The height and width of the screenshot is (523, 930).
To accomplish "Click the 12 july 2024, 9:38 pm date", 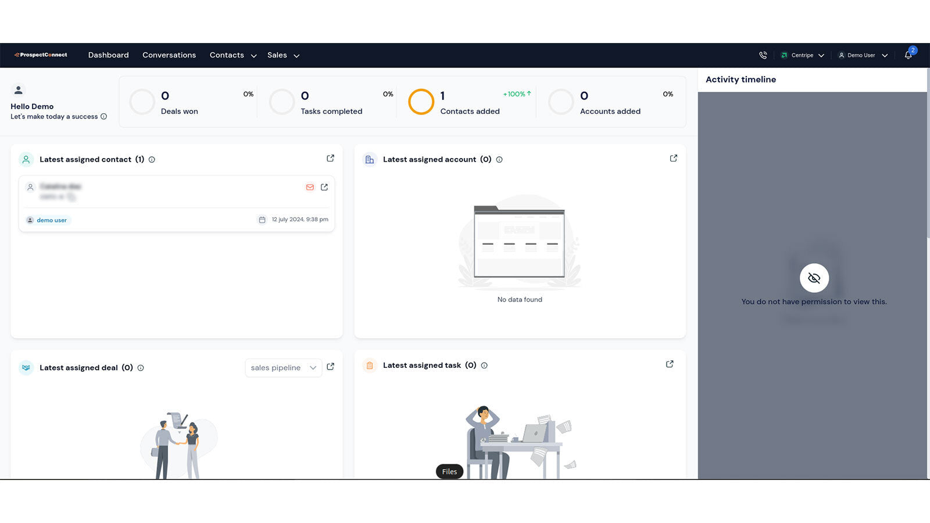I will pyautogui.click(x=300, y=219).
